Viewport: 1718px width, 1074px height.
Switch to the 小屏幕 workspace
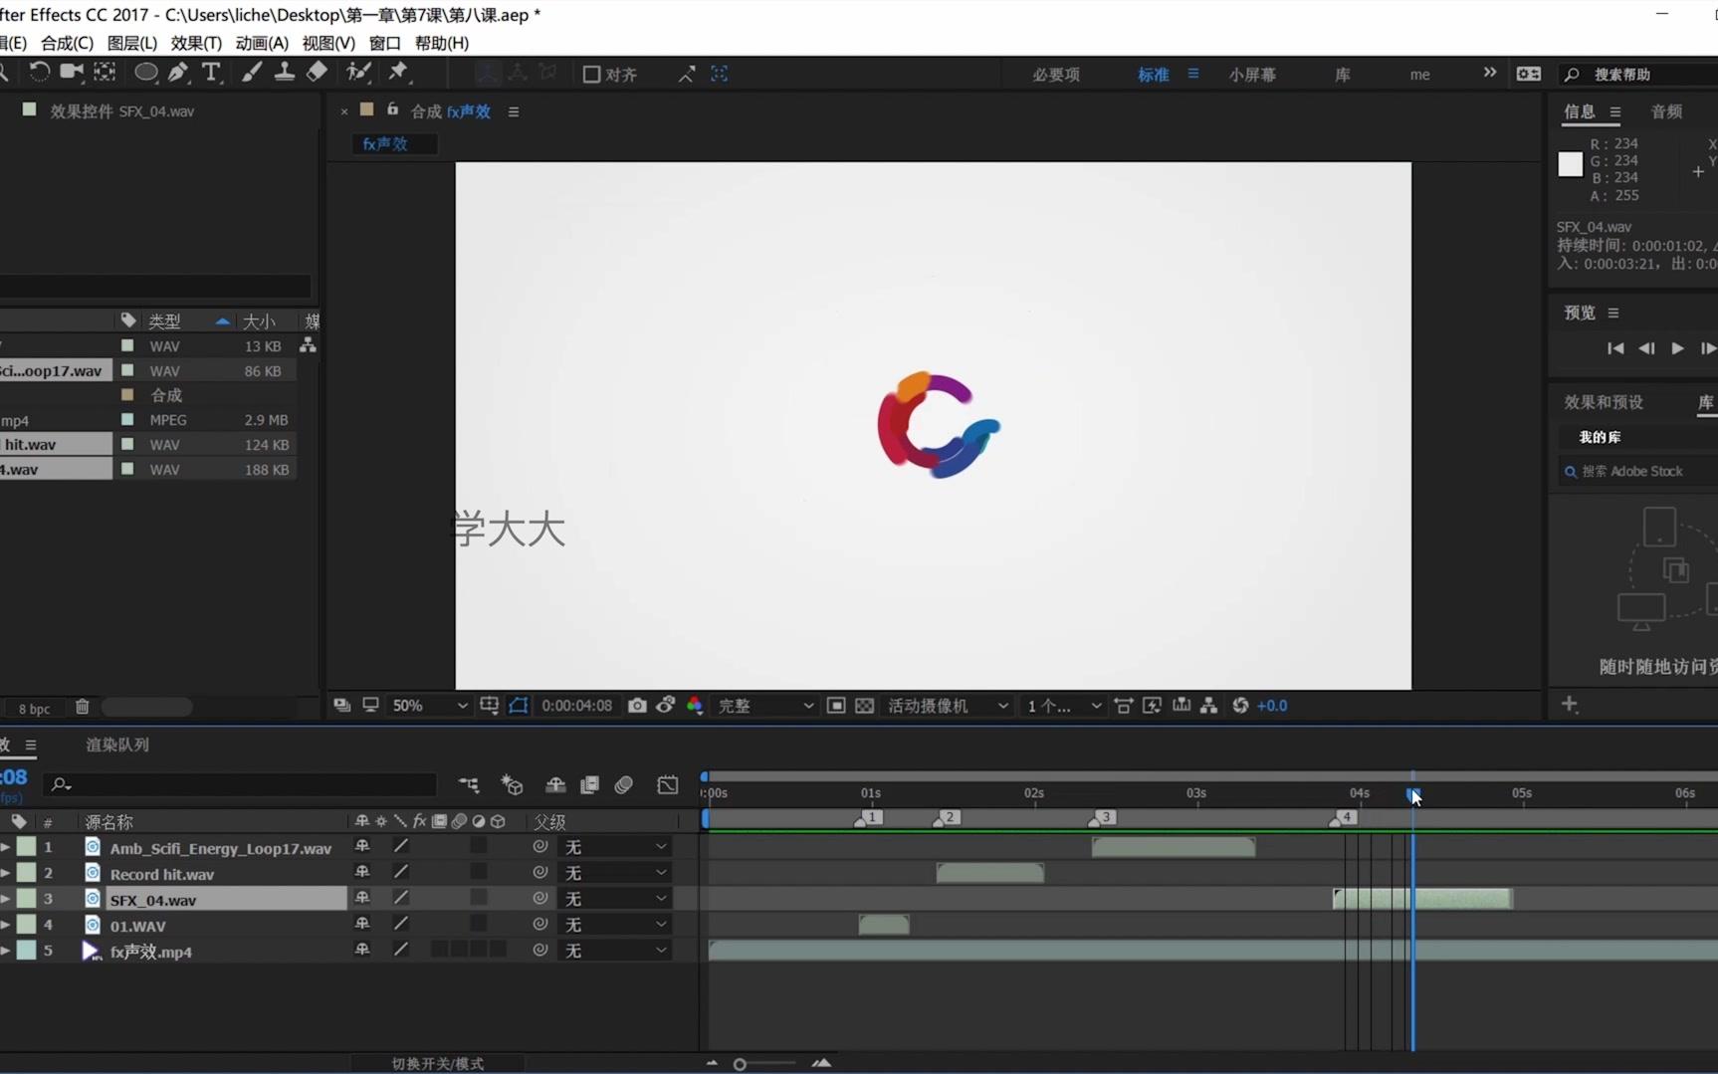[1252, 75]
